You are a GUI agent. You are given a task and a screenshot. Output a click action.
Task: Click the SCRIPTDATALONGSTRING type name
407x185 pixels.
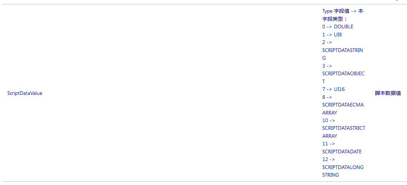pyautogui.click(x=343, y=167)
